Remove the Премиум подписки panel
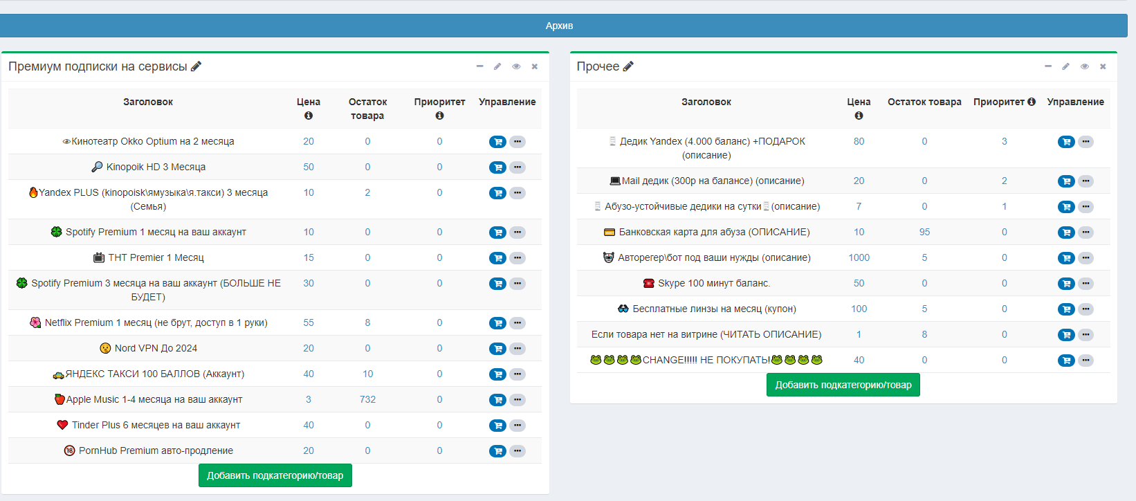This screenshot has height=501, width=1136. point(534,66)
